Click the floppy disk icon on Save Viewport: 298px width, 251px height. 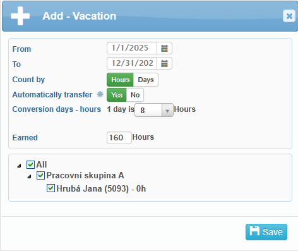(x=254, y=231)
